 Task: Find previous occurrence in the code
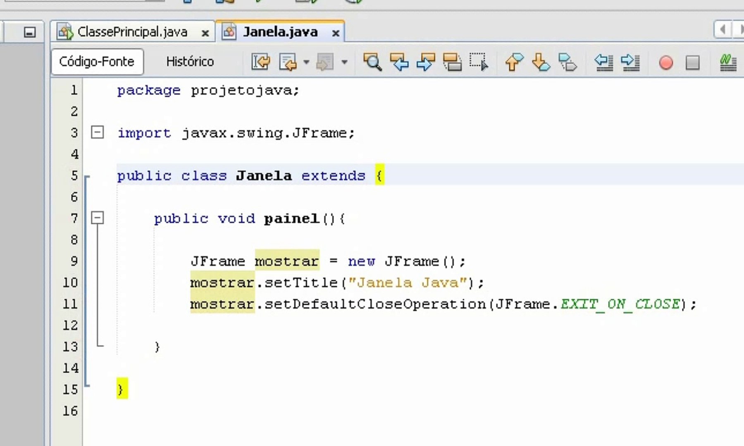click(x=400, y=62)
